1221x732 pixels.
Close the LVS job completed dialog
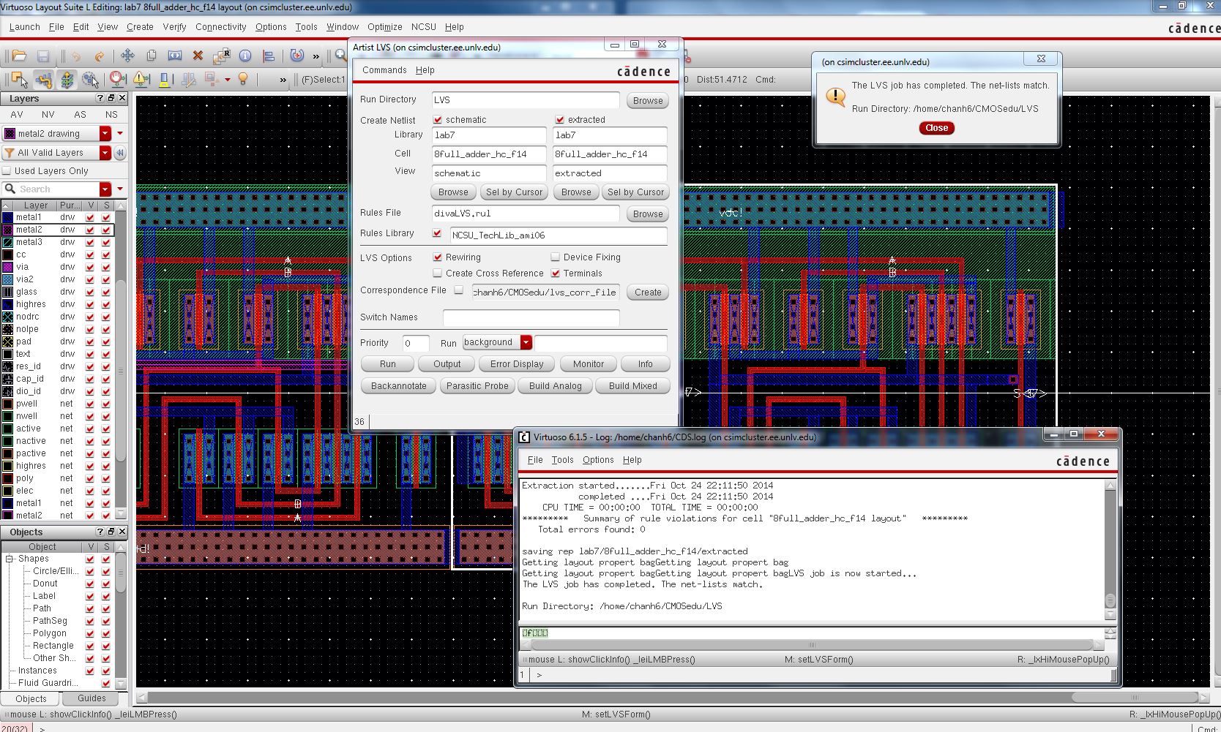coord(936,128)
